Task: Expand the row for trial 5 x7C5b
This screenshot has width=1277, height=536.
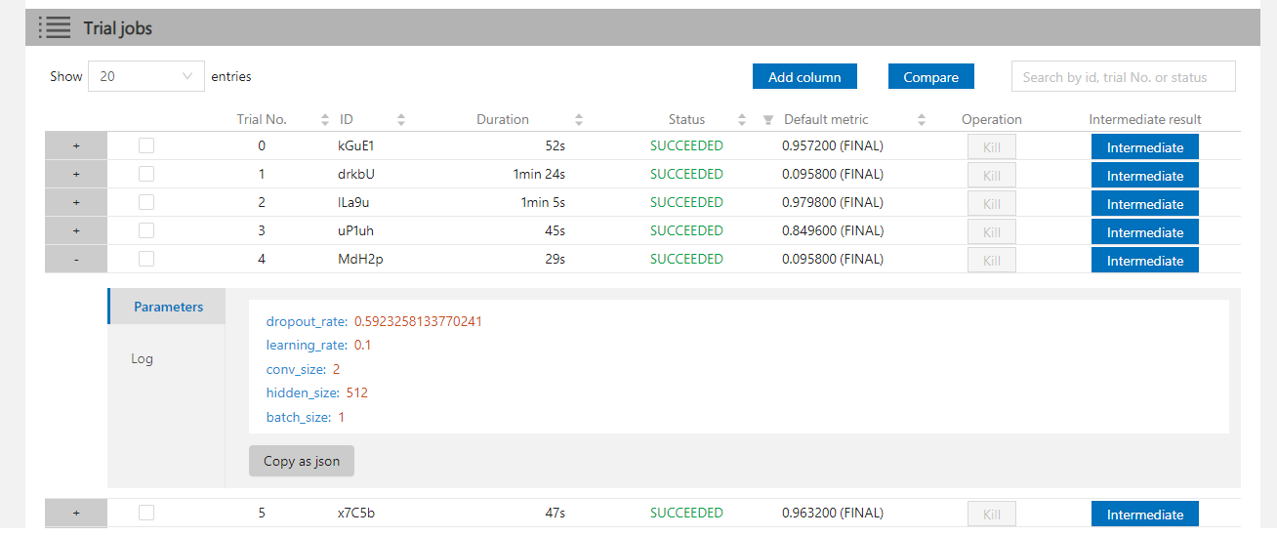Action: point(76,513)
